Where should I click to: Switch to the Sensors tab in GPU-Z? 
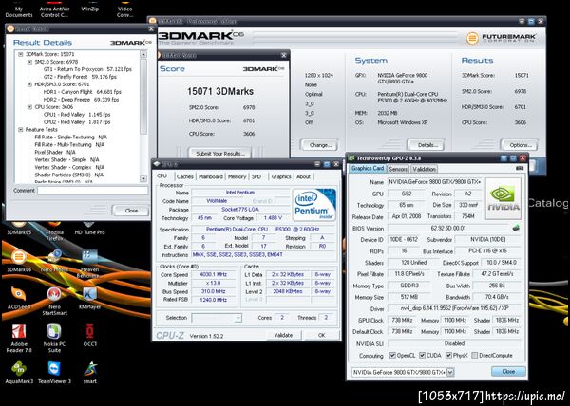pos(398,169)
